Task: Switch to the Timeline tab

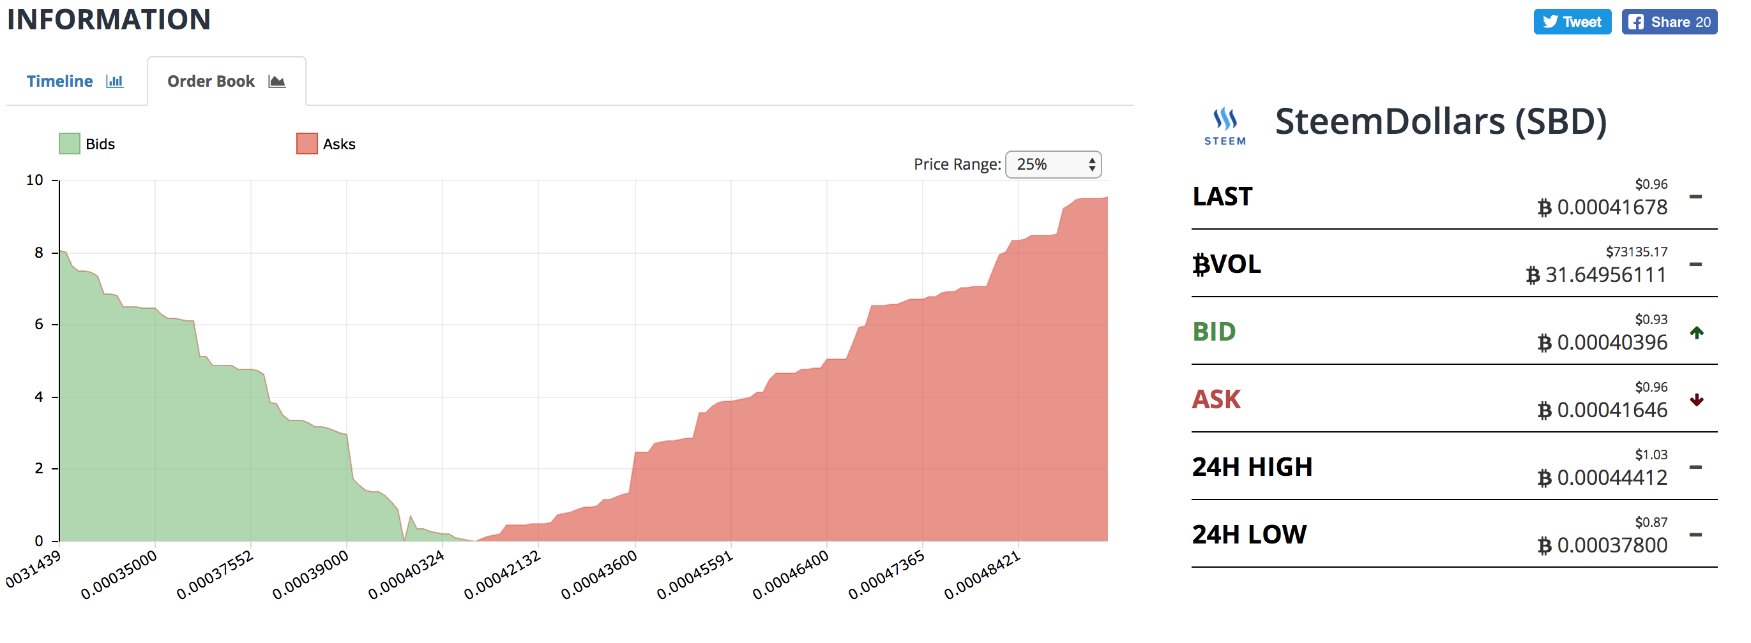Action: click(75, 82)
